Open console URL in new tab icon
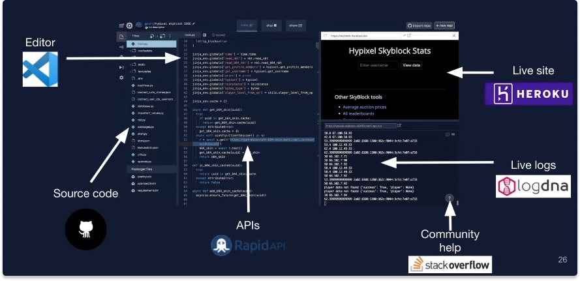580x281 pixels. click(399, 126)
